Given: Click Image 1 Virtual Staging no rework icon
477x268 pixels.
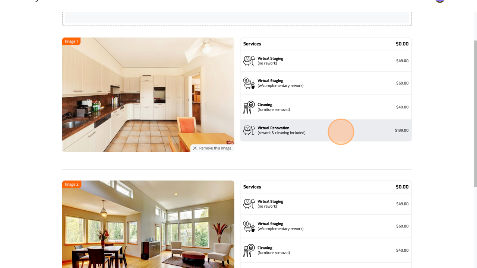Looking at the screenshot, I should click(249, 61).
